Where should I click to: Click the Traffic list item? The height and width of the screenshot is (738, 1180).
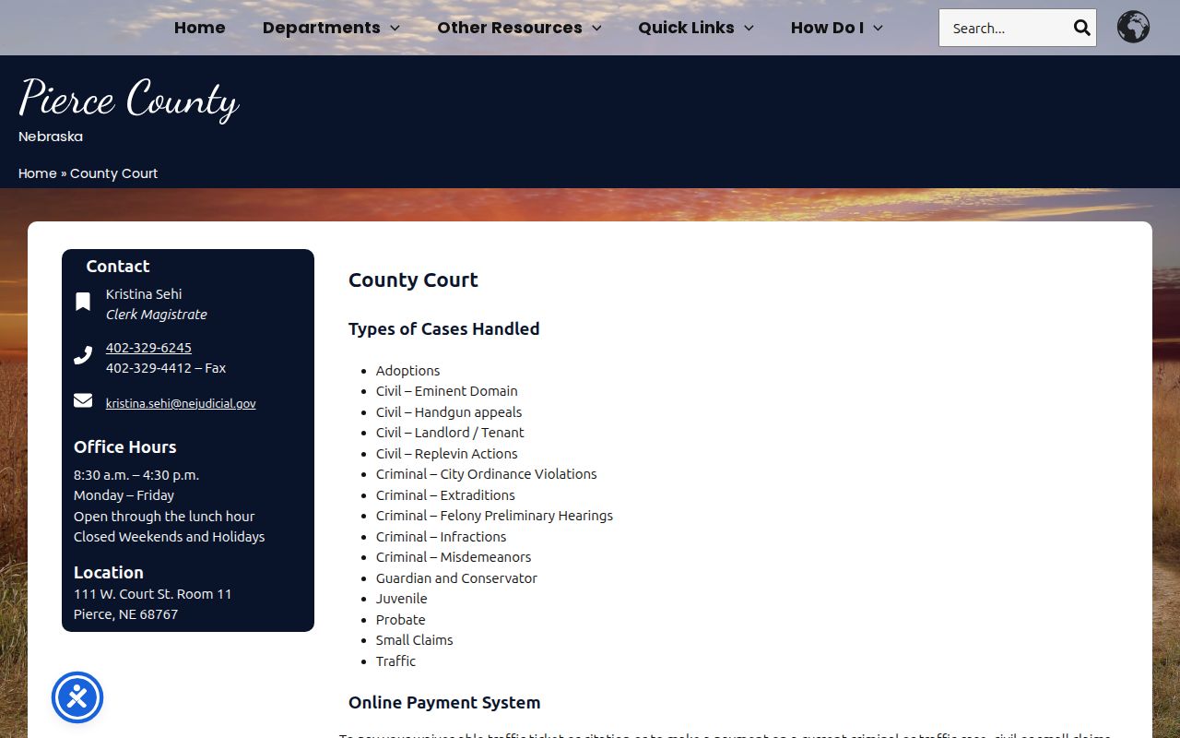395,661
